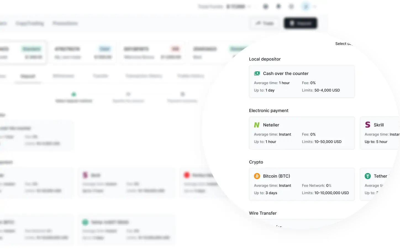Select the Transfer tab
Screen dimensions: 400x249
(101, 76)
